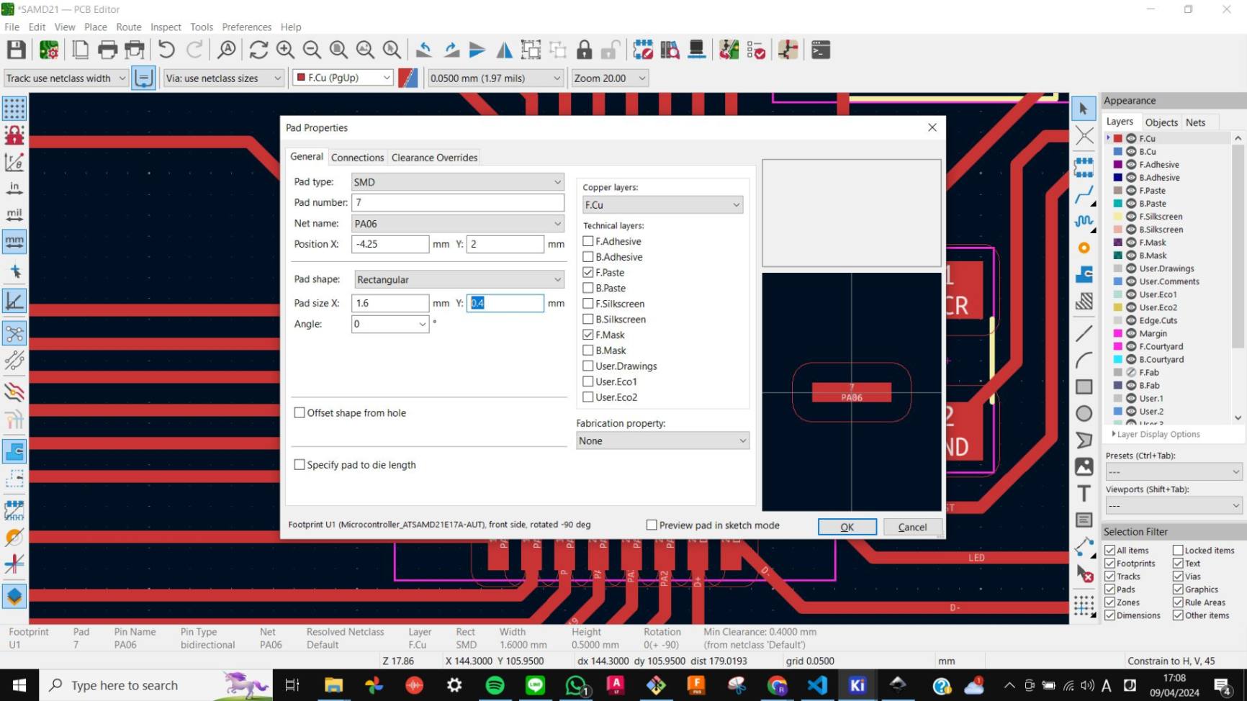The image size is (1247, 701).
Task: Check the F.Silkscreen technical layer
Action: click(588, 304)
